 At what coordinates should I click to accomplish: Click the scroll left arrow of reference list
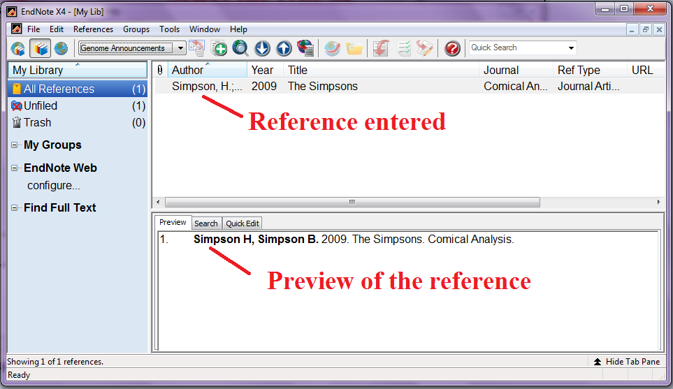pos(158,202)
